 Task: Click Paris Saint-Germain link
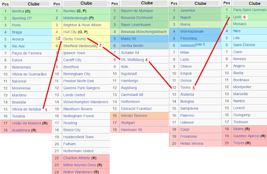[x=249, y=10]
